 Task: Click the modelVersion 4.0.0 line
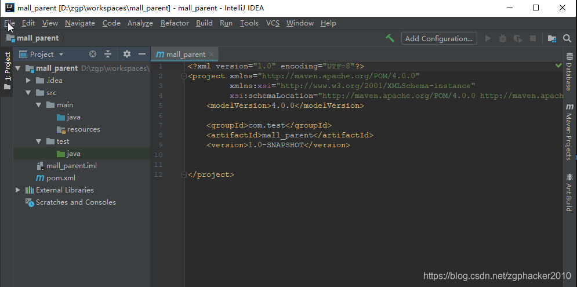tap(285, 106)
